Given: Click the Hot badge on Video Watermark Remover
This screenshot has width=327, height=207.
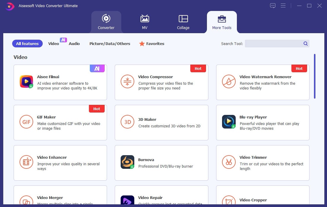Looking at the screenshot, I should [x=299, y=68].
